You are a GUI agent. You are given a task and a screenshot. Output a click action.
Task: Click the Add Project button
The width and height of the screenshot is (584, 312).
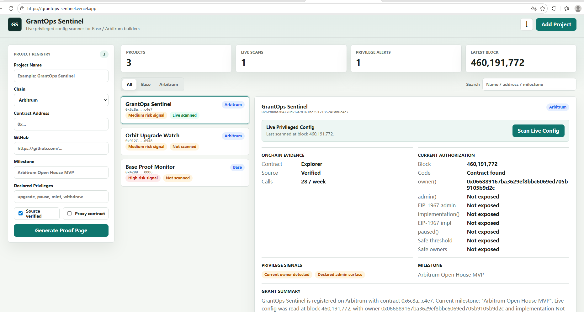556,24
